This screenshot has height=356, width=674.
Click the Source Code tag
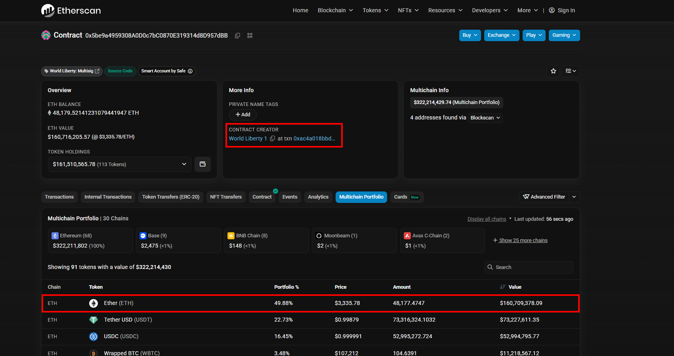pyautogui.click(x=120, y=71)
